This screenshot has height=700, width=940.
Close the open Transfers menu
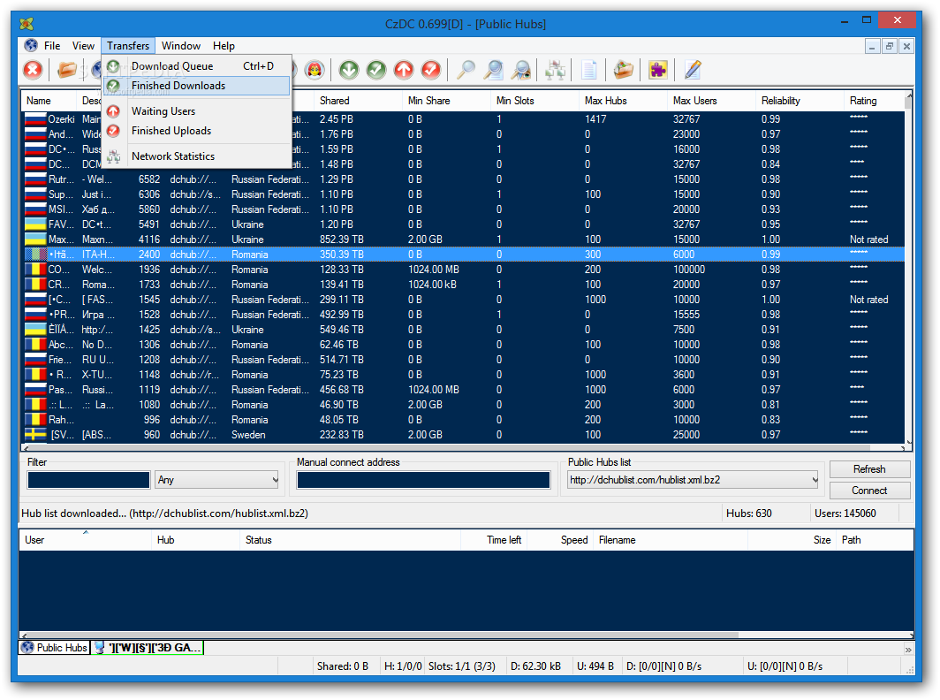tap(128, 46)
